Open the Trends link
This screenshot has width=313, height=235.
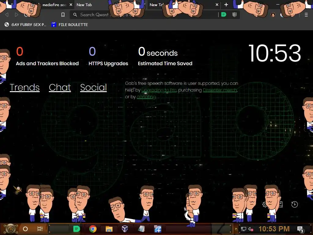pyautogui.click(x=24, y=88)
